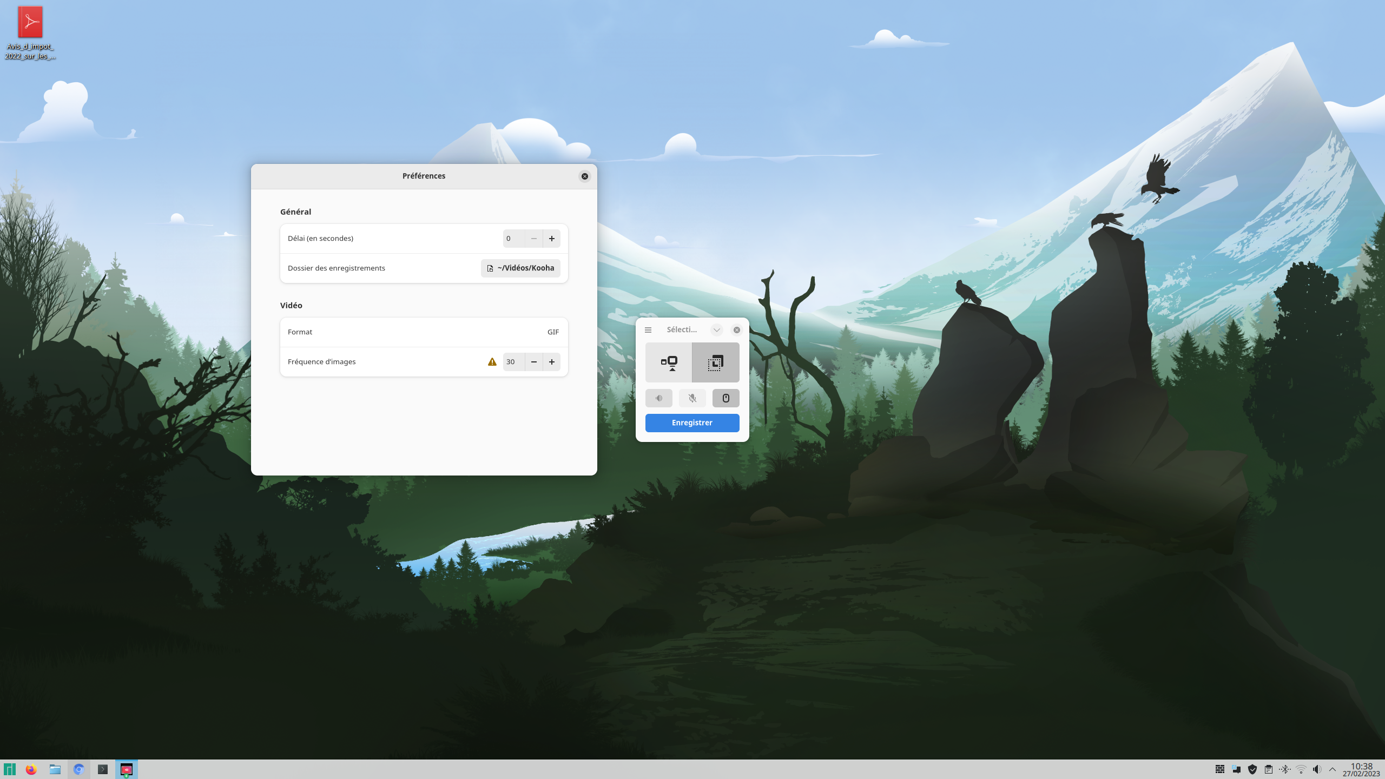The width and height of the screenshot is (1385, 779).
Task: Open Kooha hamburger menu
Action: point(648,330)
